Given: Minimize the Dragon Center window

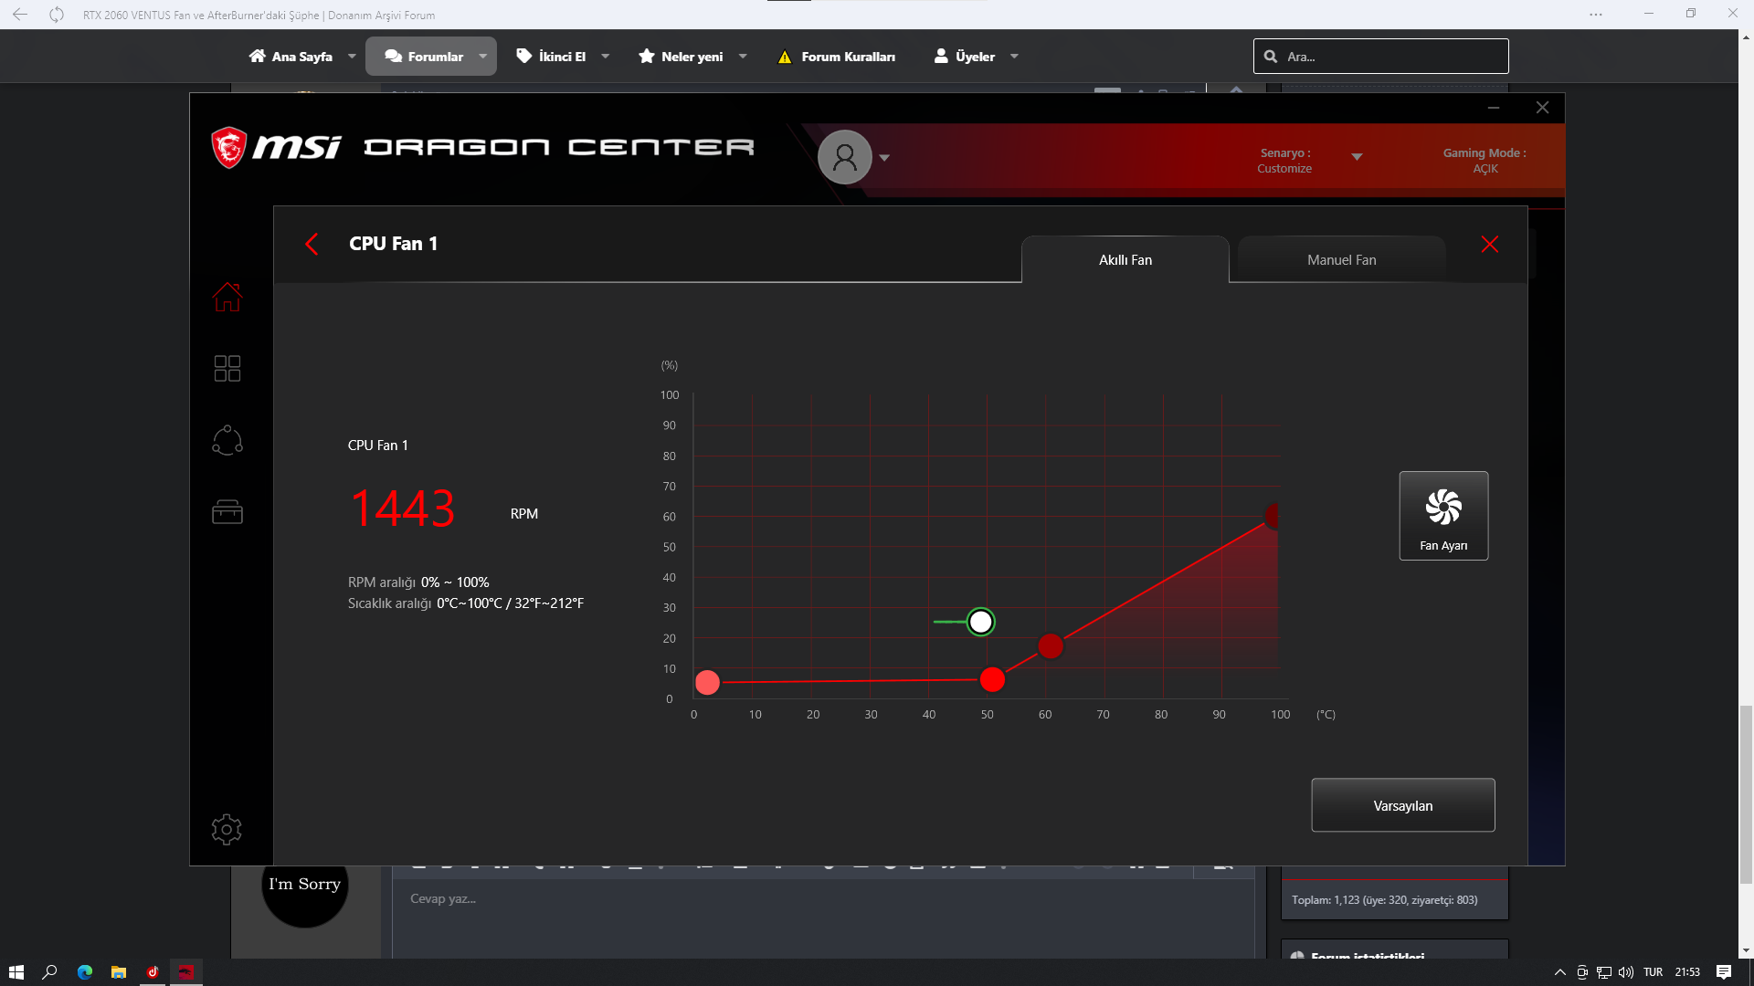Looking at the screenshot, I should pos(1494,108).
